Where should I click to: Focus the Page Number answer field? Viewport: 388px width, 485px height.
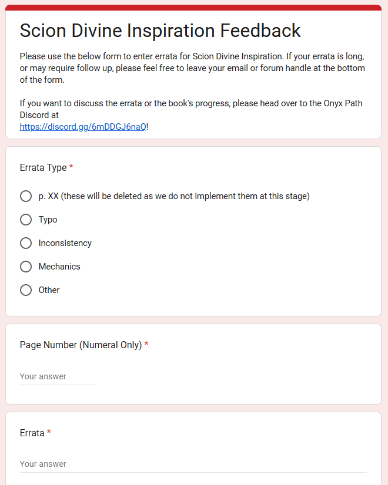58,376
